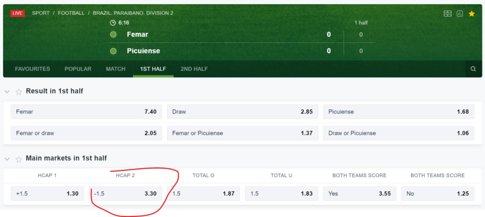
Task: Star the 'Main markets in 1st half' section
Action: point(19,159)
